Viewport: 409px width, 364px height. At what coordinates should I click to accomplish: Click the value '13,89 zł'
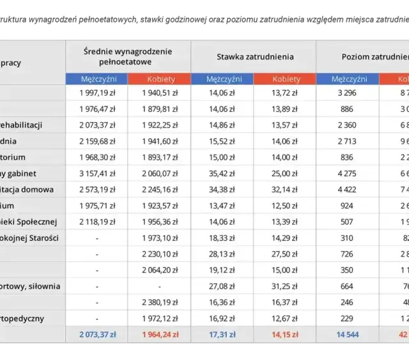pyautogui.click(x=284, y=109)
